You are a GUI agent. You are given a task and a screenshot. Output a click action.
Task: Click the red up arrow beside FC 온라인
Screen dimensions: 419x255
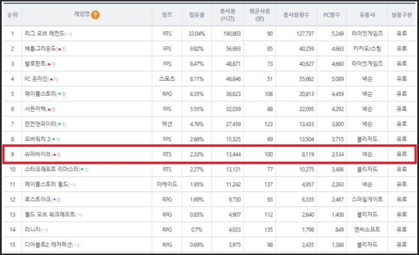click(51, 79)
